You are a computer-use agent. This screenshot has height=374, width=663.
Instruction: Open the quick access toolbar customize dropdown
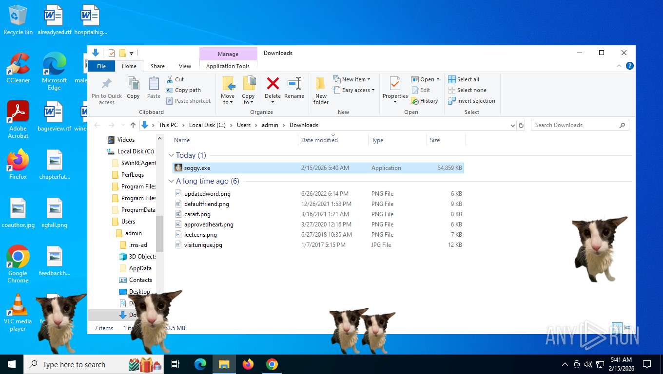(x=131, y=53)
